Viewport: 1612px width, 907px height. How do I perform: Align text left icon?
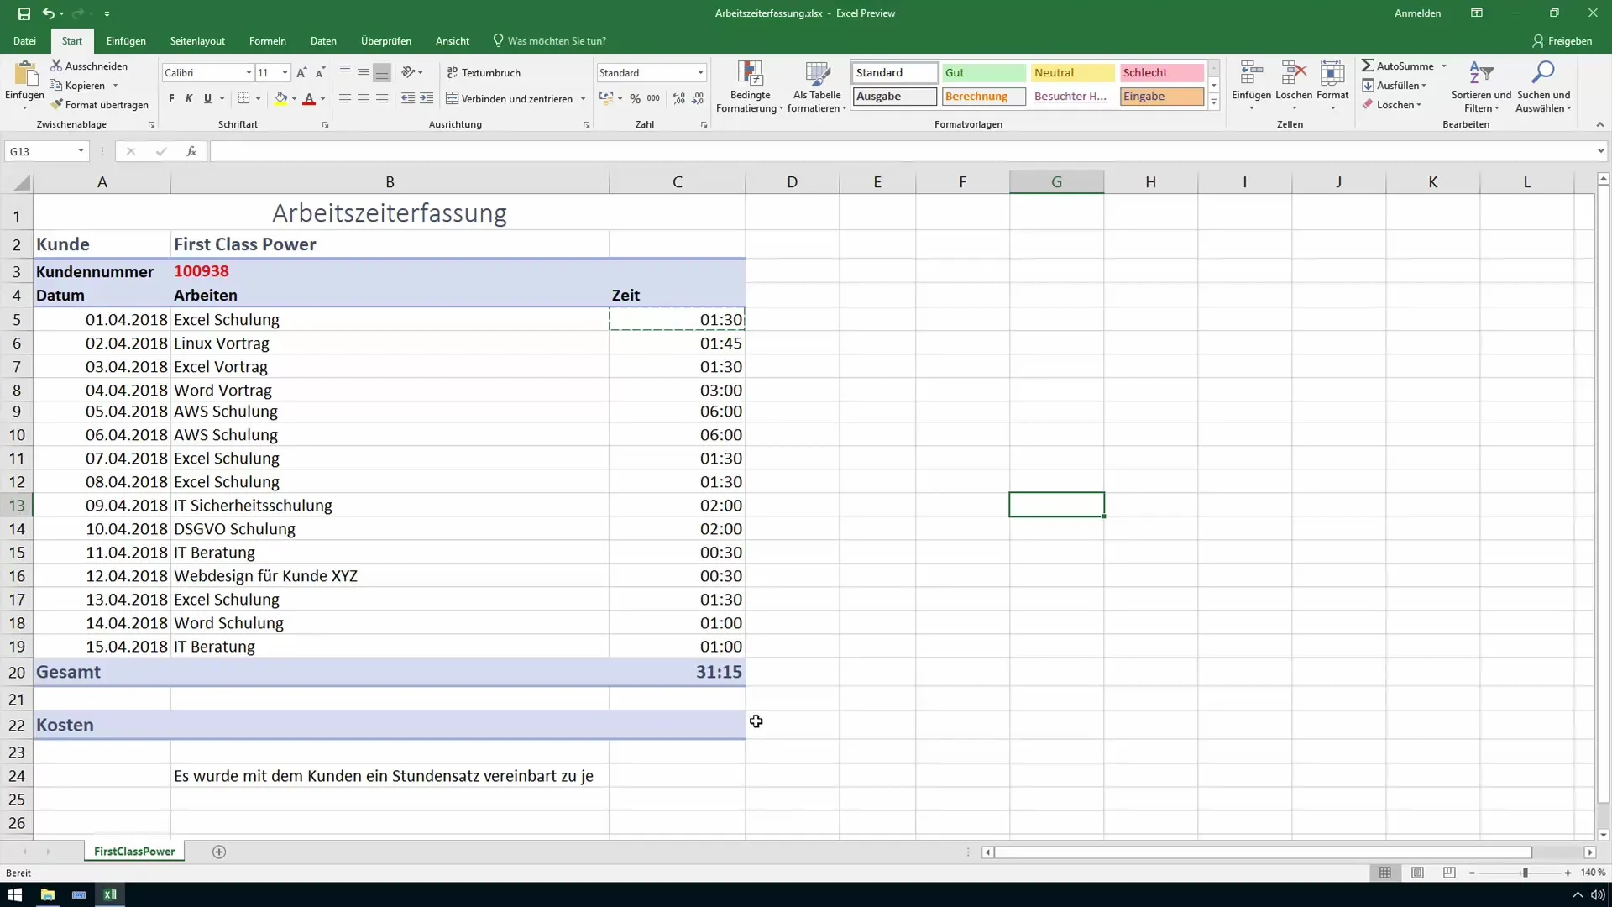coord(345,99)
